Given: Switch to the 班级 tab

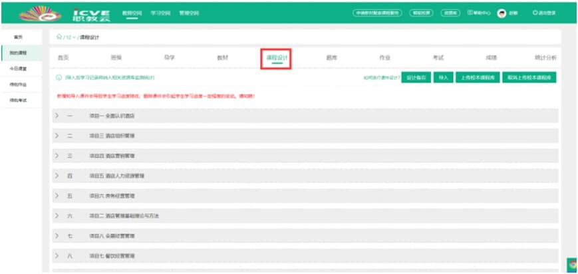Looking at the screenshot, I should tap(116, 58).
